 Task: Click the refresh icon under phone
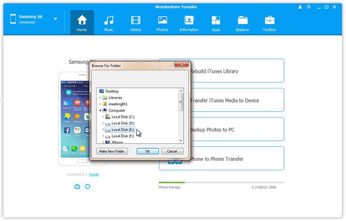click(x=88, y=187)
